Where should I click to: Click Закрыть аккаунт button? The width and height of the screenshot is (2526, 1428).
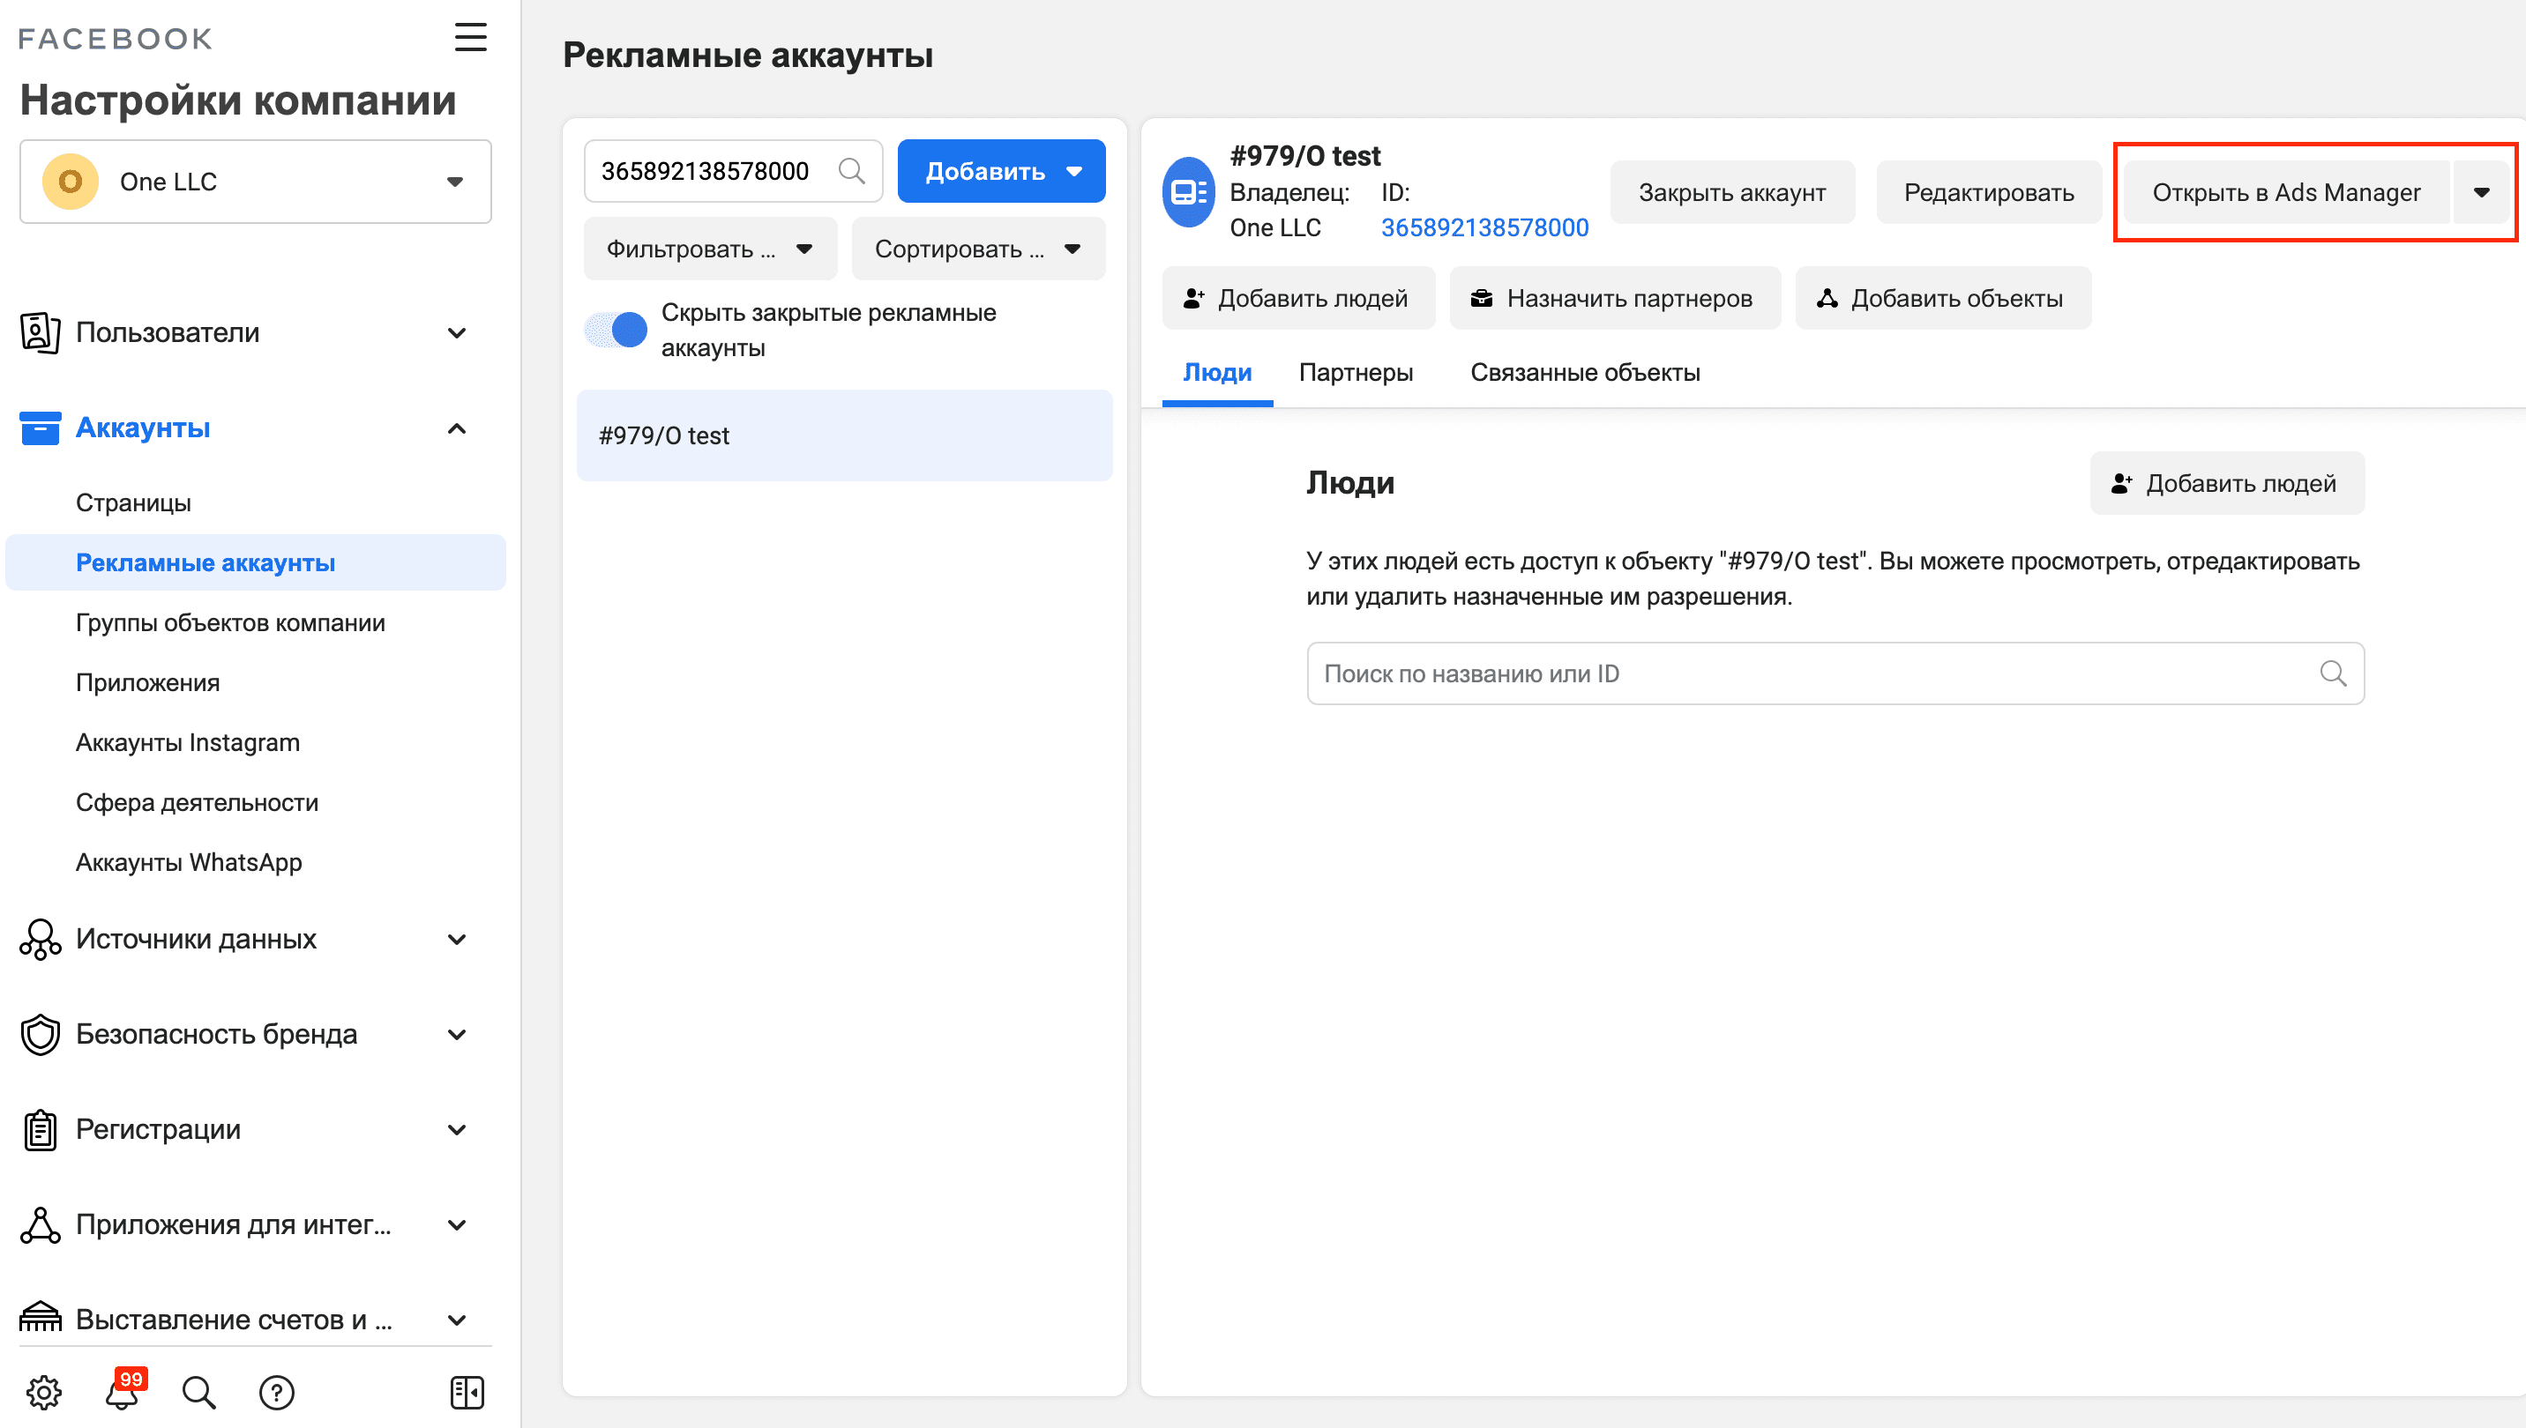pyautogui.click(x=1732, y=192)
